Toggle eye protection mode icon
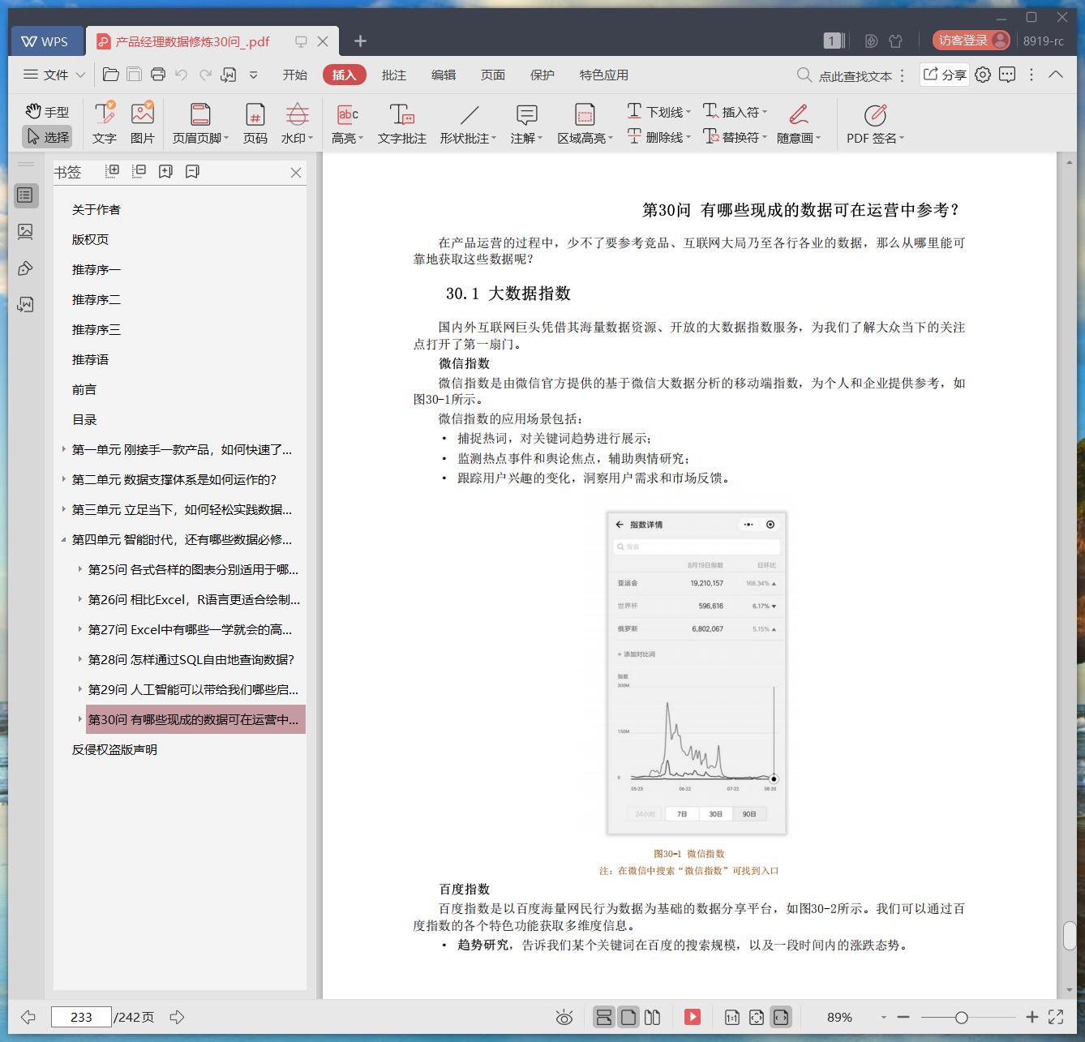This screenshot has width=1085, height=1042. coord(564,1017)
